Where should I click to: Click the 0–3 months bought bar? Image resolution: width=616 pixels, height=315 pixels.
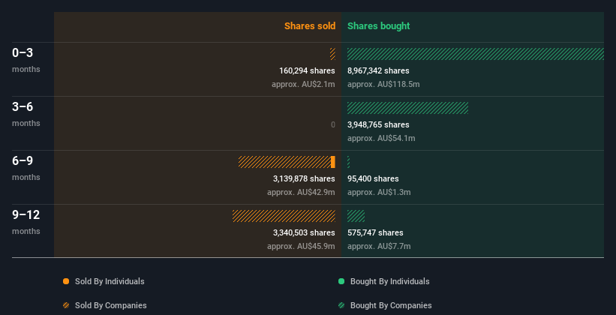coord(476,54)
